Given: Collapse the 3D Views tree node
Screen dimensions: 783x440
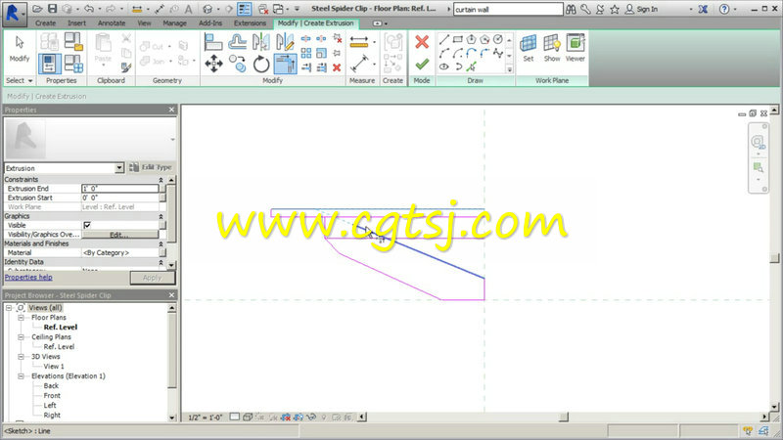Looking at the screenshot, I should tap(21, 357).
